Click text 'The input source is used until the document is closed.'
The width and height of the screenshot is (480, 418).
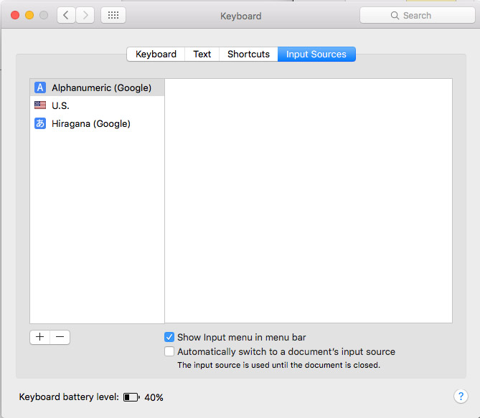point(278,365)
